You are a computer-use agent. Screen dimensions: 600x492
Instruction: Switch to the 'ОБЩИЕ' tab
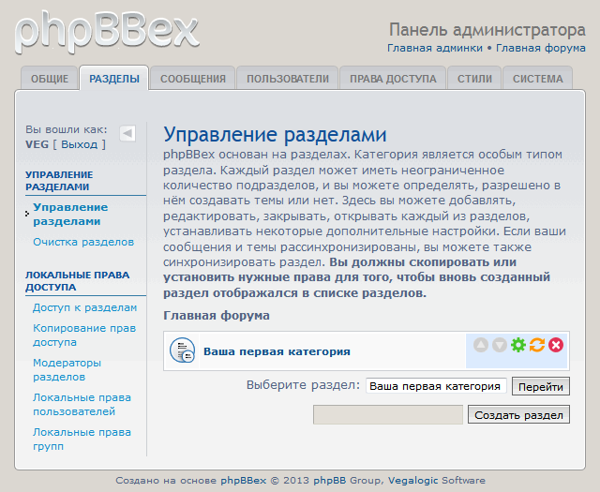point(49,79)
